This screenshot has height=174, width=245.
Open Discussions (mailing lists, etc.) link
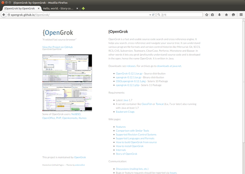click(132, 169)
